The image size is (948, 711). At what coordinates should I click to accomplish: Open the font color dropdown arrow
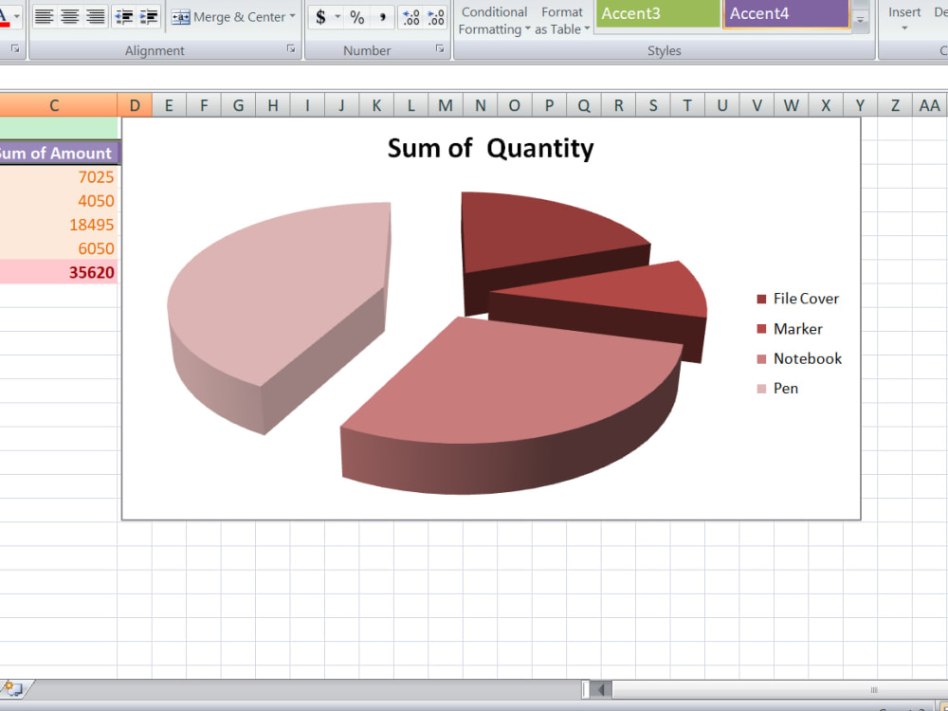pyautogui.click(x=17, y=16)
